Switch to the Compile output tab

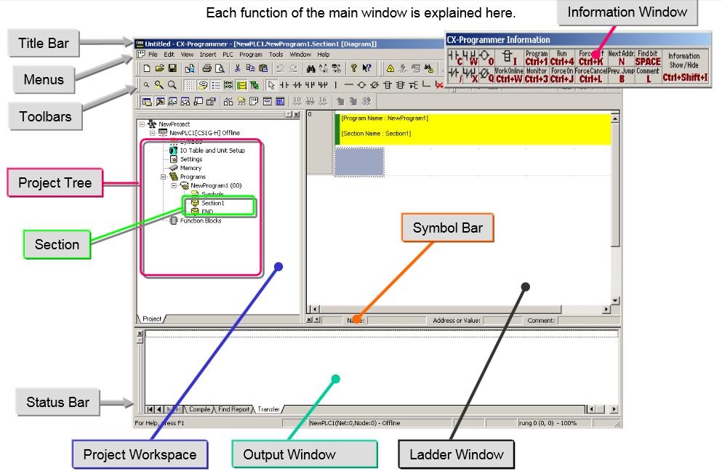point(199,408)
